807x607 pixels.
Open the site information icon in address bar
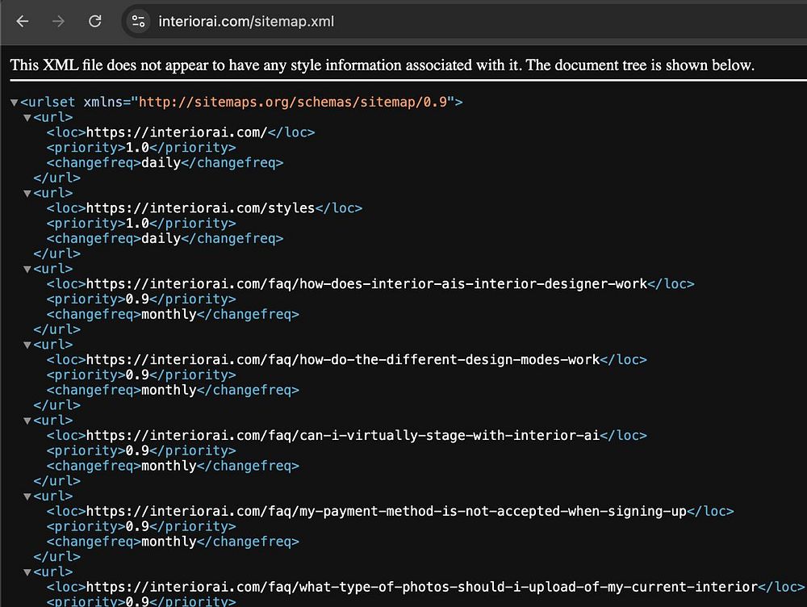[139, 22]
